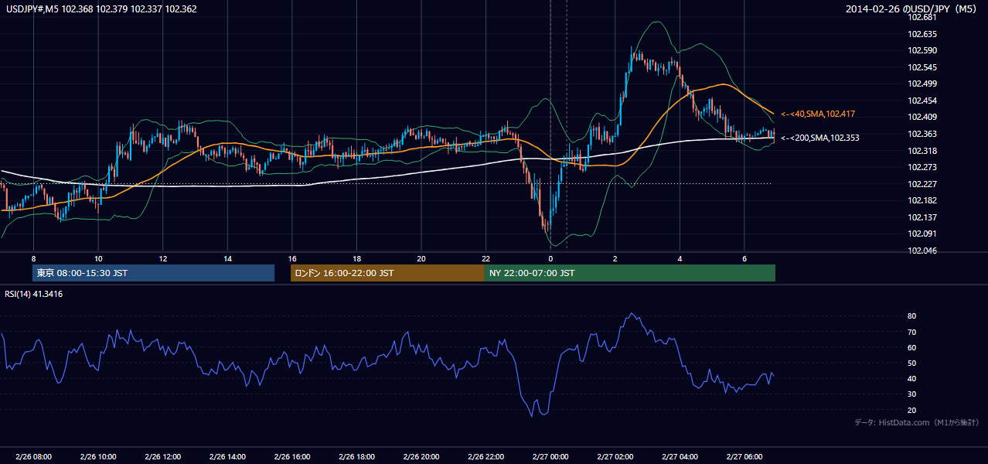Click price axis value 102.590
Screen dimensions: 988x464
click(x=922, y=50)
